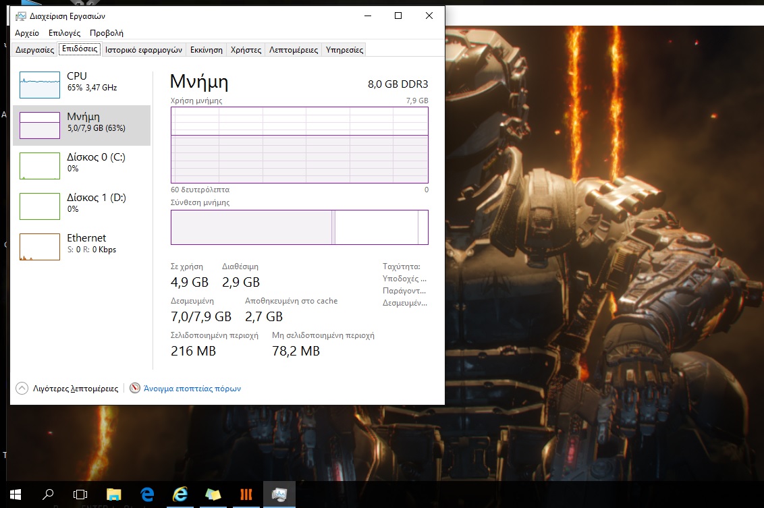Click the '2,7 GB' cached value
The width and height of the screenshot is (764, 508).
tap(264, 316)
